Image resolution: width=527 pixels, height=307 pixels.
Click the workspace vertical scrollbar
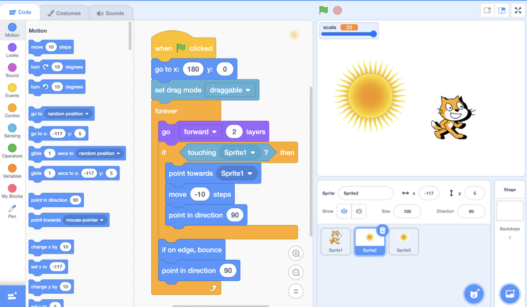point(311,161)
